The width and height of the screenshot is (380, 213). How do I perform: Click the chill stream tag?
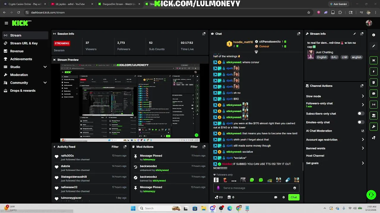[344, 57]
